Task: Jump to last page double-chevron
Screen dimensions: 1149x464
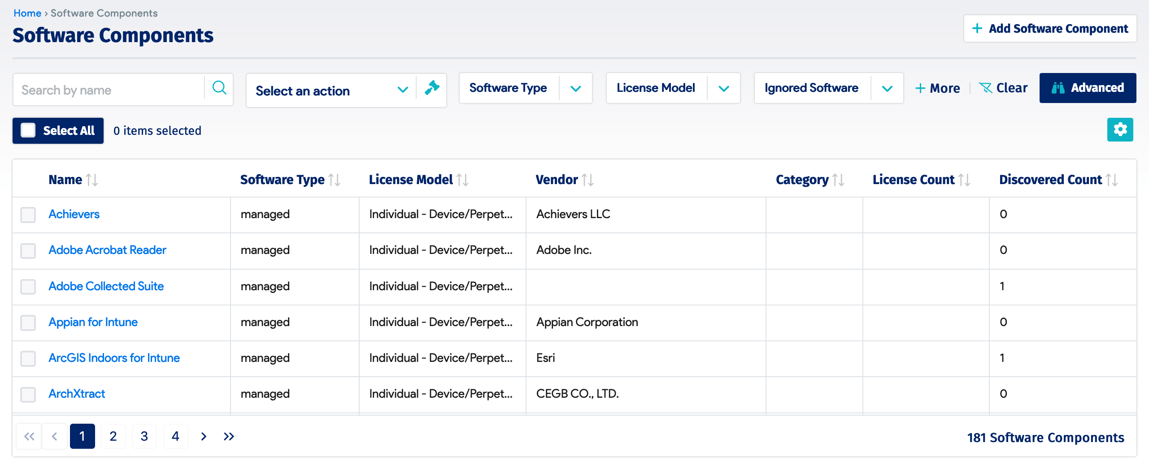Action: (x=229, y=436)
